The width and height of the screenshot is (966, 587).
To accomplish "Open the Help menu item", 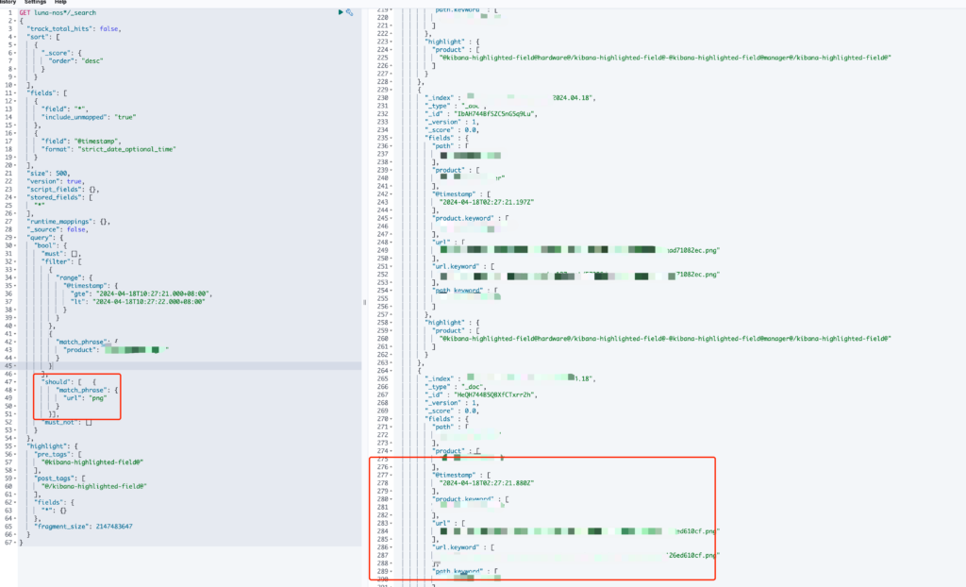I will pyautogui.click(x=60, y=3).
